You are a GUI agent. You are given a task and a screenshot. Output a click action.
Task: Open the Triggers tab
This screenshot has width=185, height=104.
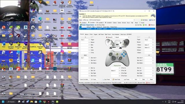pyautogui.click(x=95, y=34)
